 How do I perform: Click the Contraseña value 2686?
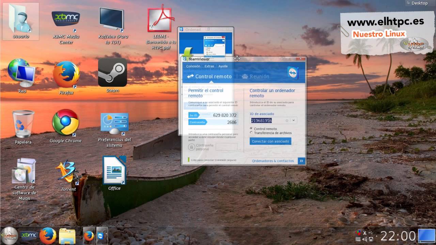[x=232, y=122]
